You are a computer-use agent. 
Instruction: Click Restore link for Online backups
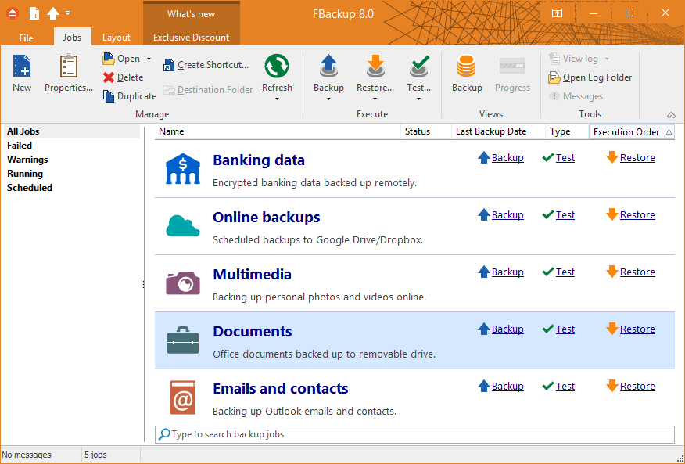click(x=637, y=215)
